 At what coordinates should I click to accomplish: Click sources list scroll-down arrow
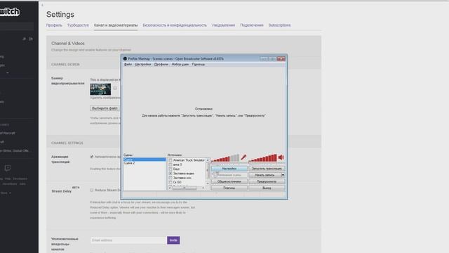coord(208,183)
